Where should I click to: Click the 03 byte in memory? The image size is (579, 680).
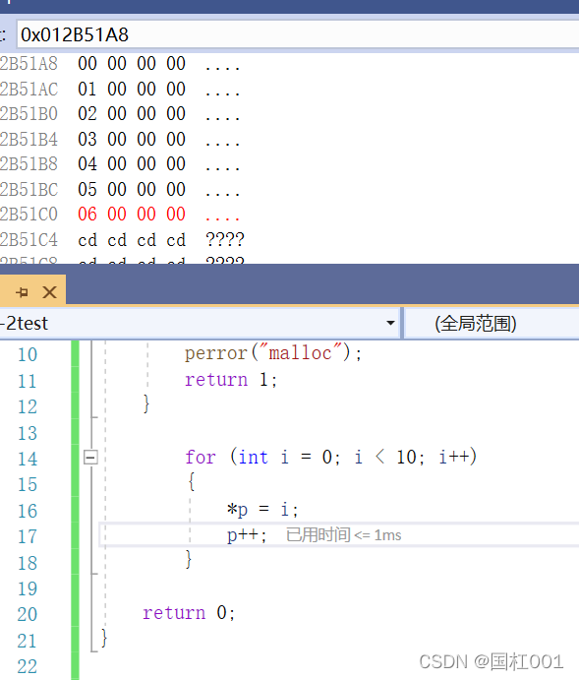pyautogui.click(x=87, y=139)
